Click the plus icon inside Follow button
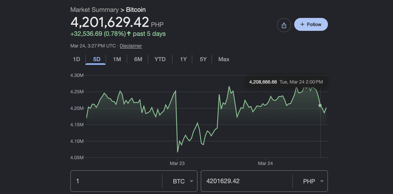Viewport: 393px width, 194px height. coord(302,24)
